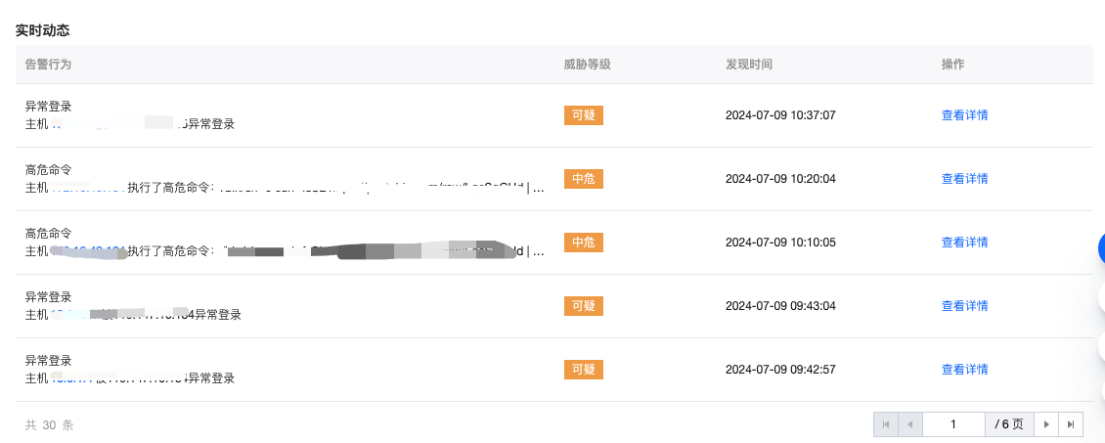
Task: Click the next page arrow
Action: (x=1047, y=424)
